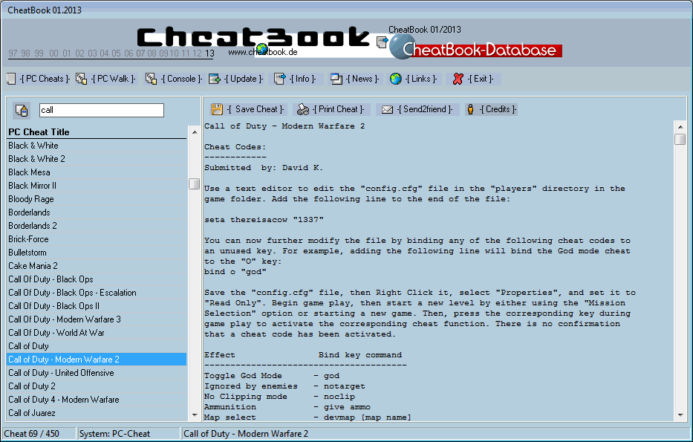Open the PC Cheats section icon
This screenshot has width=693, height=442.
(11, 79)
